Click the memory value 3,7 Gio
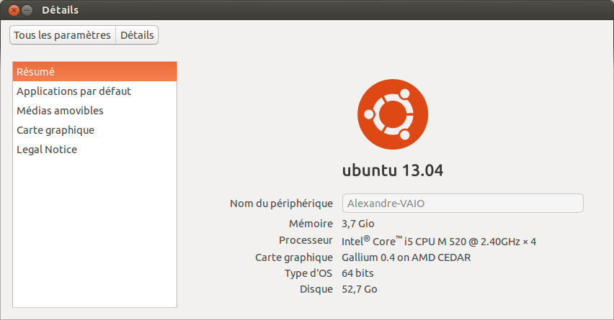614x320 pixels. [x=358, y=224]
